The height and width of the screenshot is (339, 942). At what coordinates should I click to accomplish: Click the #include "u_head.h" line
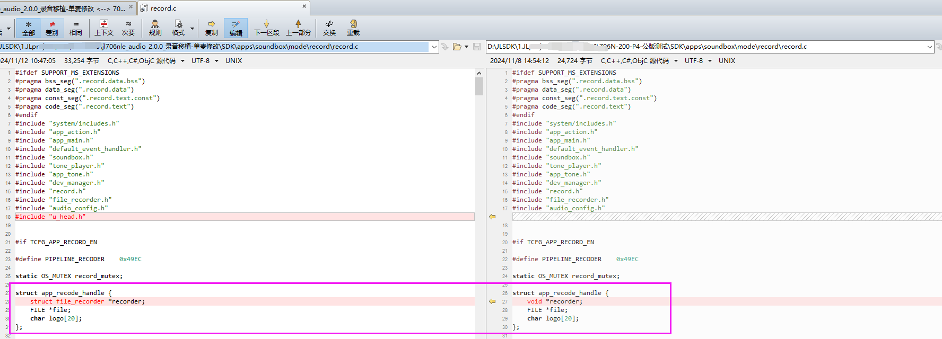[x=245, y=217]
